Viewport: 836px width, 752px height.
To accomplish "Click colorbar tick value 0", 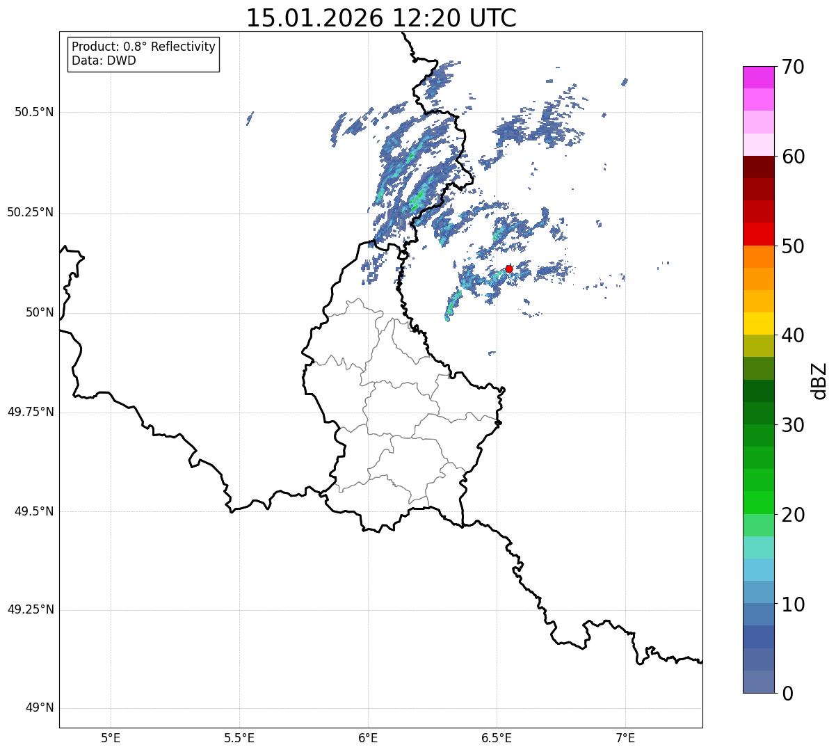I will (787, 694).
